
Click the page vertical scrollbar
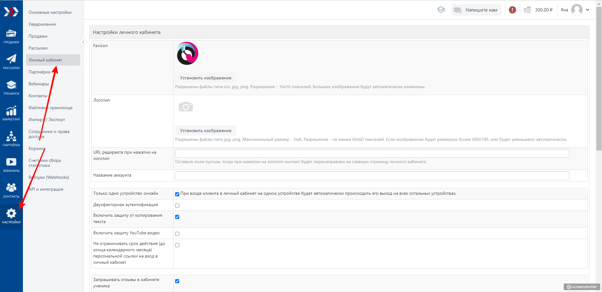599,78
